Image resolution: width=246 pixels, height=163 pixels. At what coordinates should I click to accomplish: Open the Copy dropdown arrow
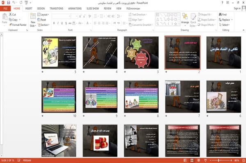pyautogui.click(x=20, y=20)
